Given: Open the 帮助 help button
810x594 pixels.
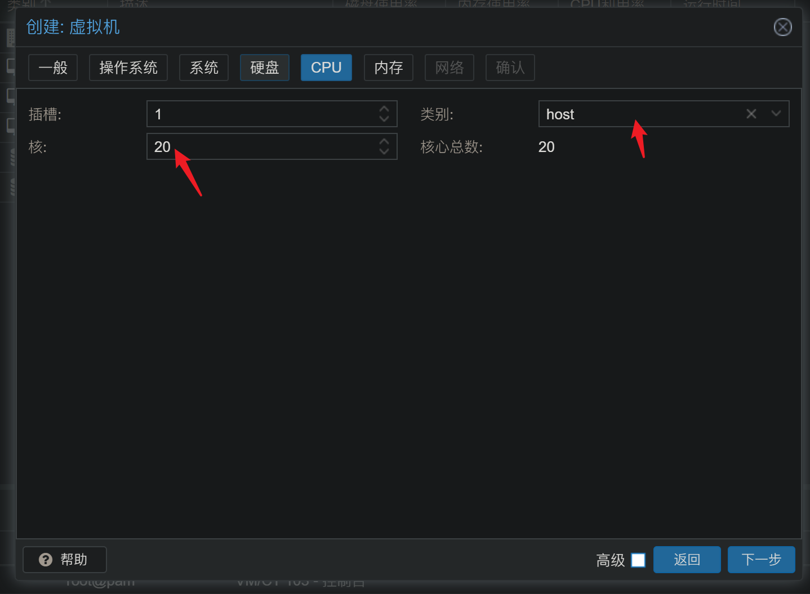Looking at the screenshot, I should click(x=64, y=560).
